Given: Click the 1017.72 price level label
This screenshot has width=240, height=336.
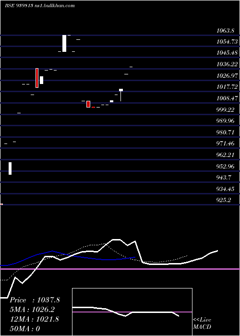Looking at the screenshot, I should point(227,87).
